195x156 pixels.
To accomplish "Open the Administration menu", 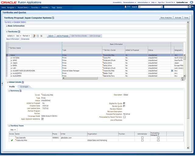I will pyautogui.click(x=144, y=2).
